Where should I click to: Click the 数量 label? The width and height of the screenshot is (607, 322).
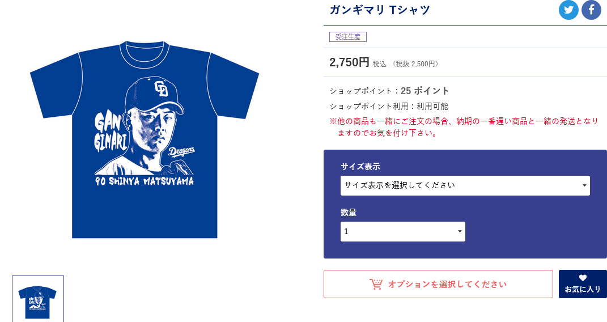click(349, 213)
